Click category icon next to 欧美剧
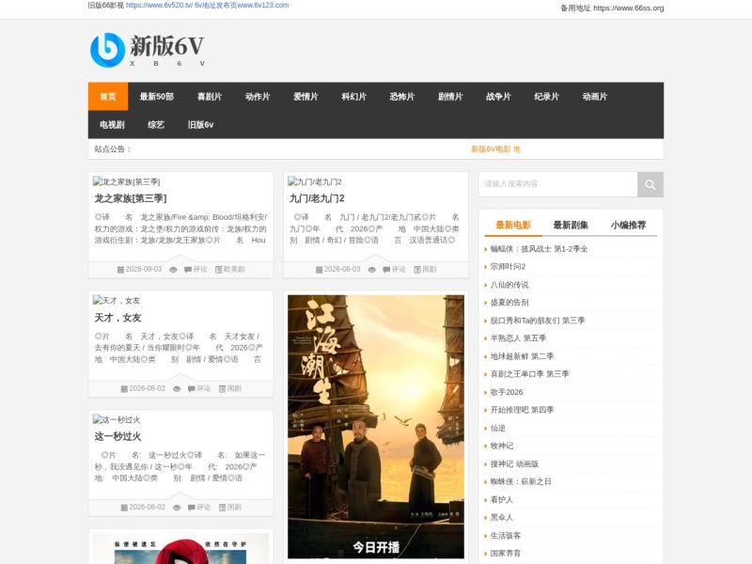Screen dimensions: 752x564 point(219,270)
